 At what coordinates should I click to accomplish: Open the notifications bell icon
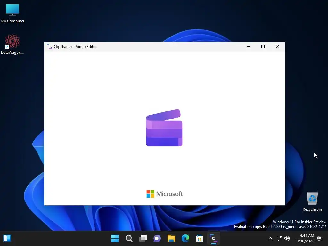[319, 238]
